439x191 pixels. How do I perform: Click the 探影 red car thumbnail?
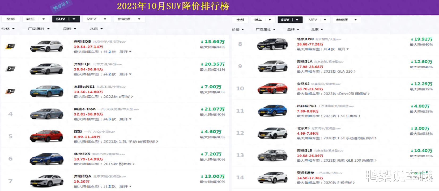(46, 136)
